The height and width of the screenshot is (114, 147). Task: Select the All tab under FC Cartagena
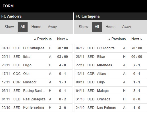(x=97, y=27)
